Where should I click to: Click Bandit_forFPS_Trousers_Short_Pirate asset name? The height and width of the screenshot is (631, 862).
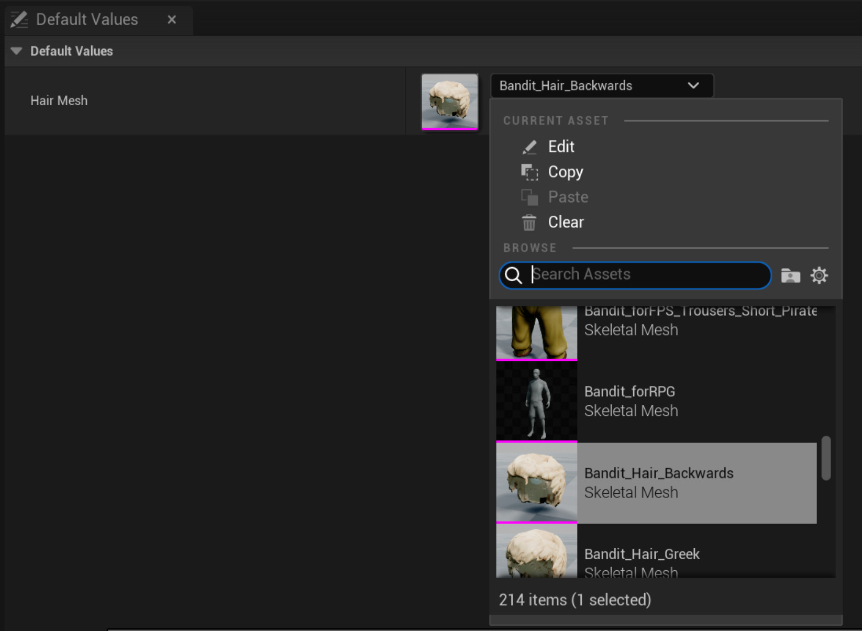point(701,311)
